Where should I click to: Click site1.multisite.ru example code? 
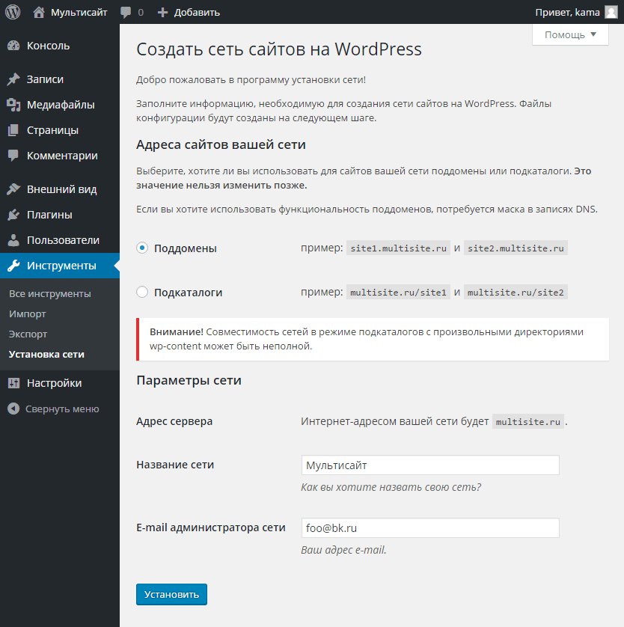398,248
